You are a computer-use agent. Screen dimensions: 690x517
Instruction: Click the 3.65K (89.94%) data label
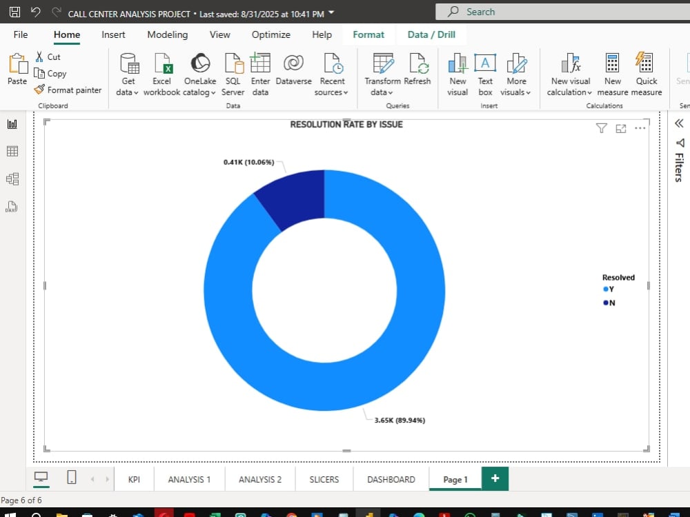[x=400, y=420]
